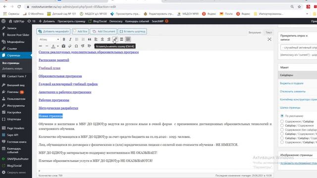Apply a numbered list
The width and height of the screenshot is (317, 178).
(83, 40)
